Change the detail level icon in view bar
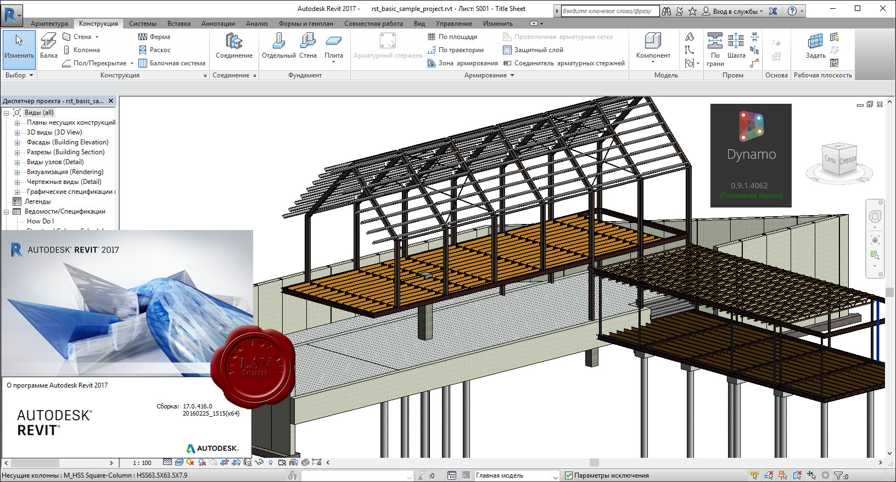 pos(167,462)
